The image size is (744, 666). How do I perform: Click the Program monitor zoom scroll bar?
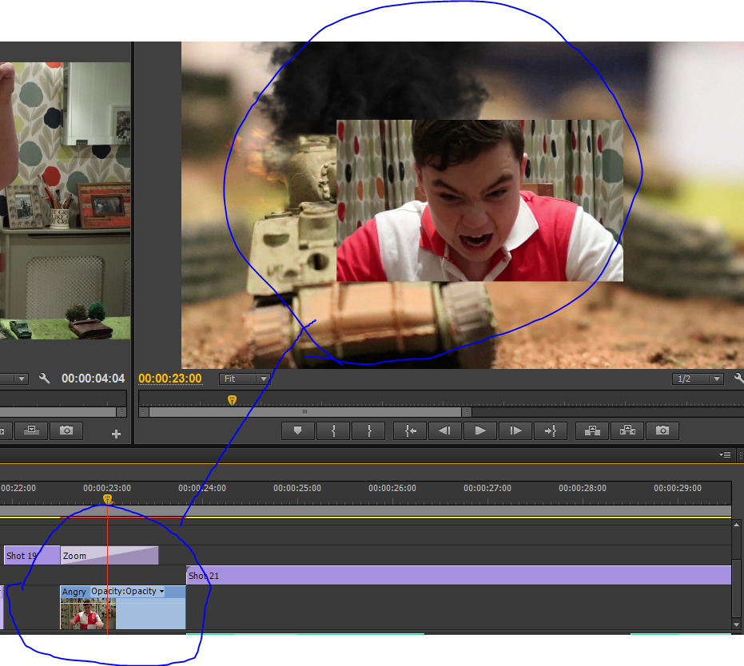pos(305,412)
